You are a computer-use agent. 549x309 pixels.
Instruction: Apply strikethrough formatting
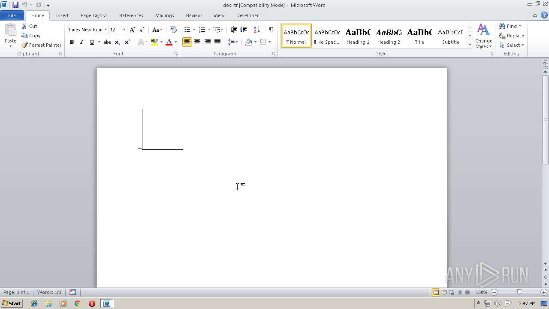107,42
